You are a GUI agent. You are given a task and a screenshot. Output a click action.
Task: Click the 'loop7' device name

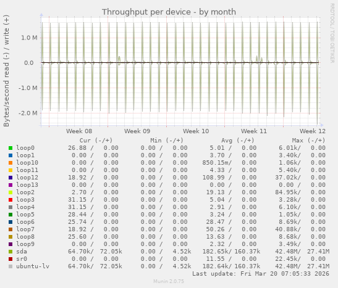click(25, 229)
